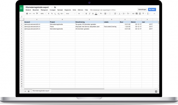Screen dimensions: 178x105
Task: Click the insert chart icon
Action: coord(140,14)
